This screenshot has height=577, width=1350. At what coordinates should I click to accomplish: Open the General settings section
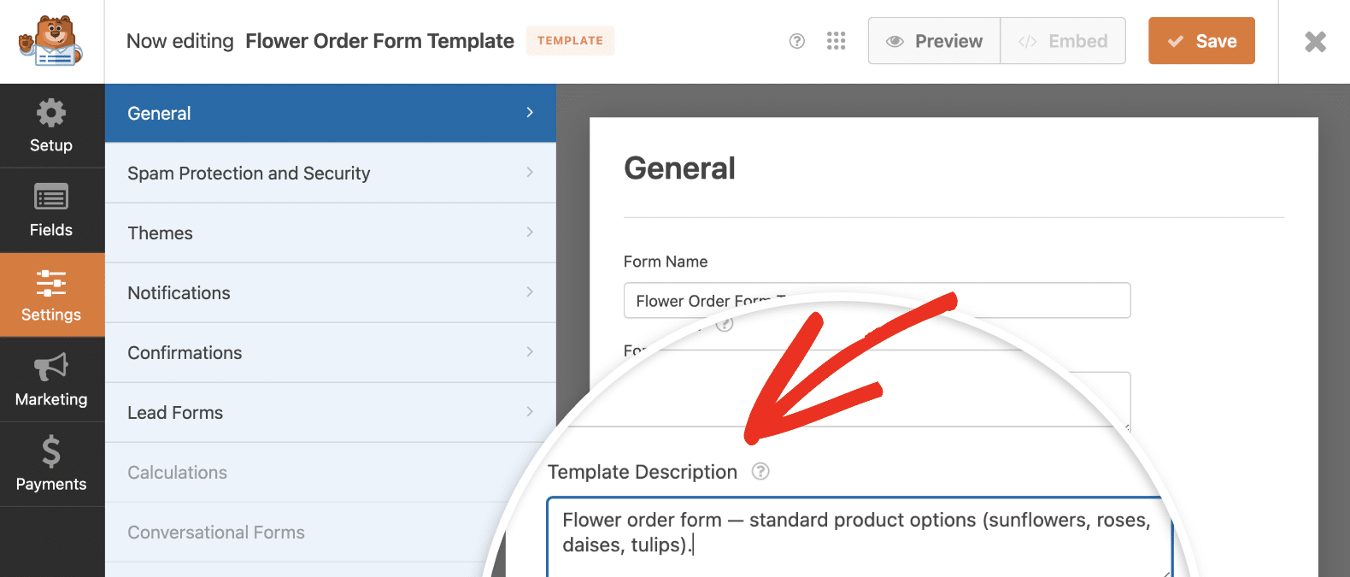[331, 113]
